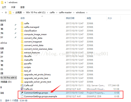The width and height of the screenshot is (131, 102).
Task: Expand the chevron after caffe in breadcrumb
Action: pos(57,13)
